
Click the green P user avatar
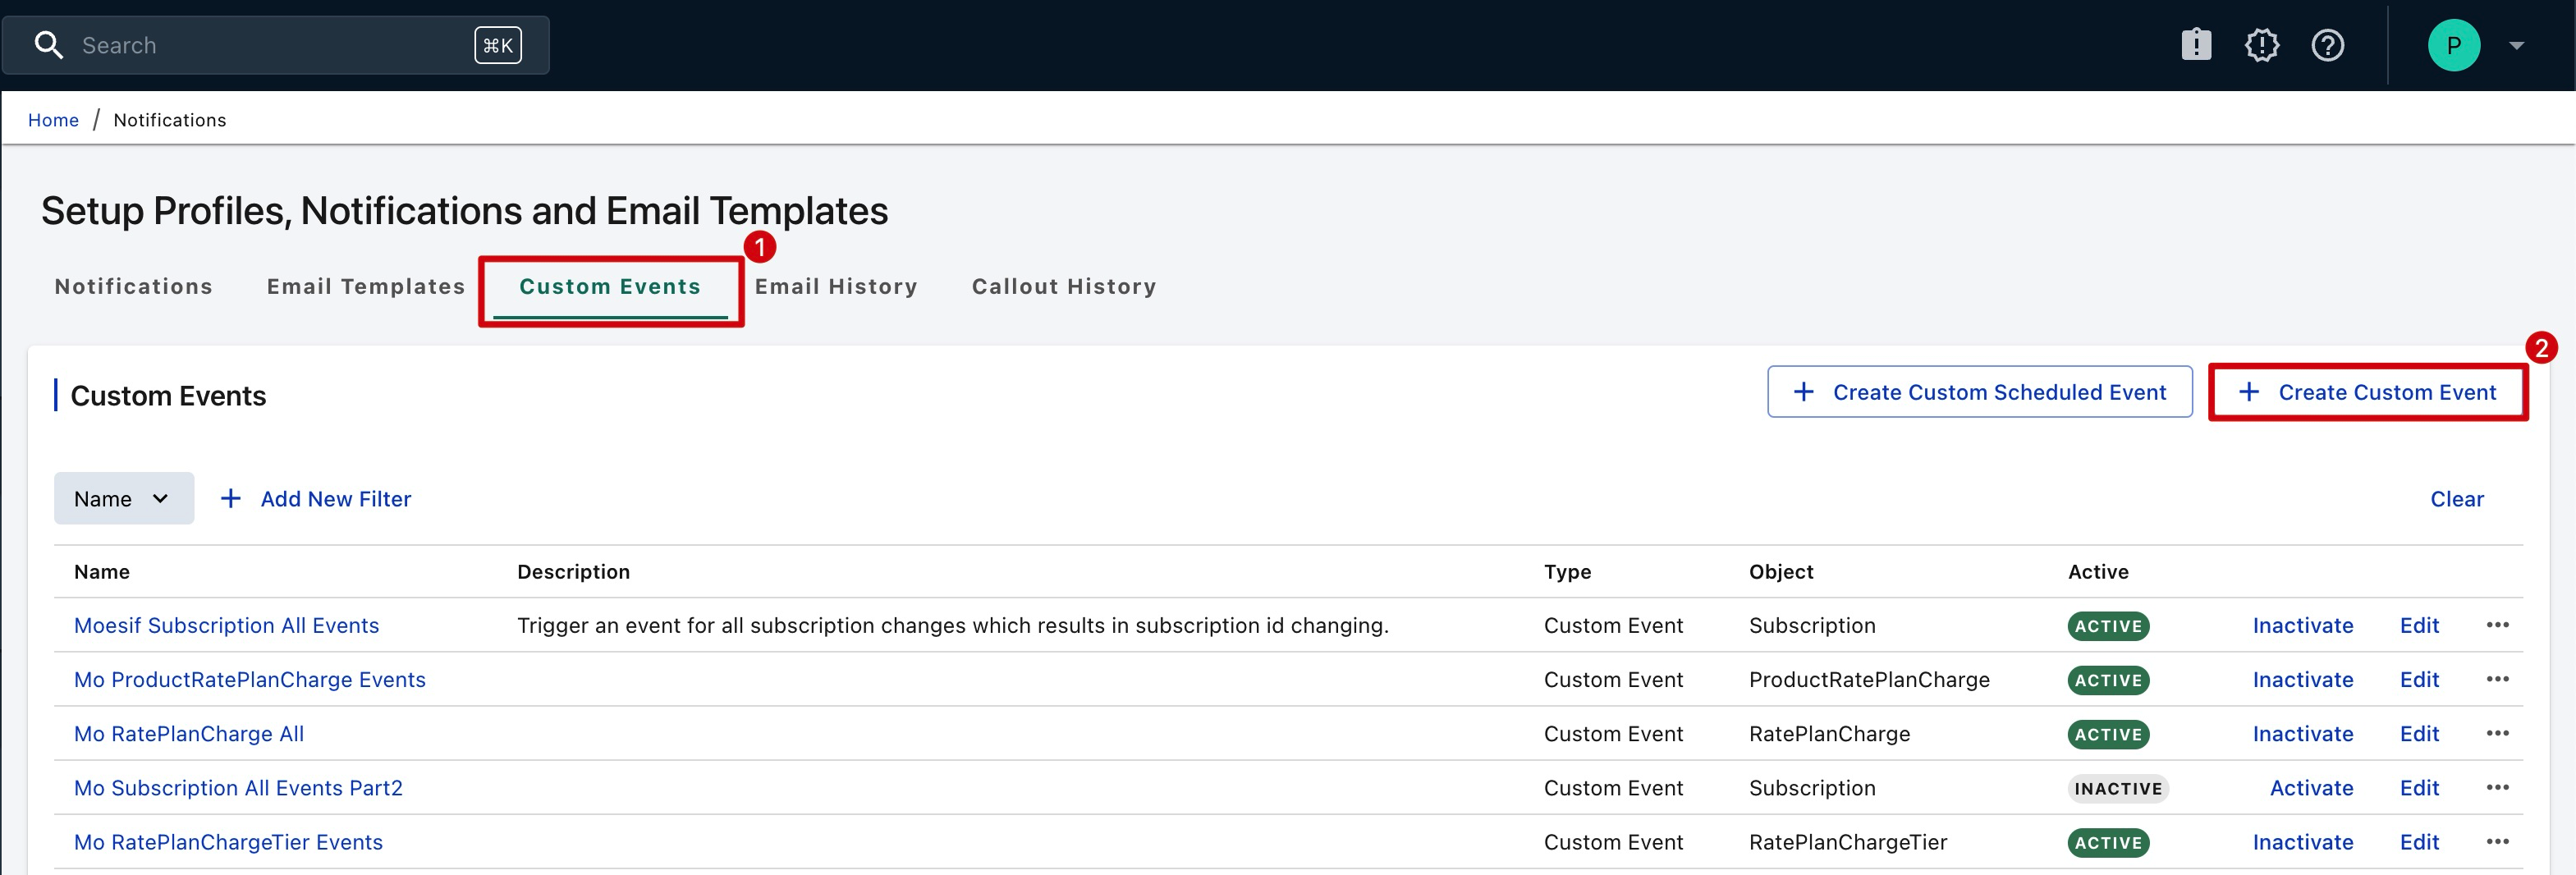coord(2453,45)
